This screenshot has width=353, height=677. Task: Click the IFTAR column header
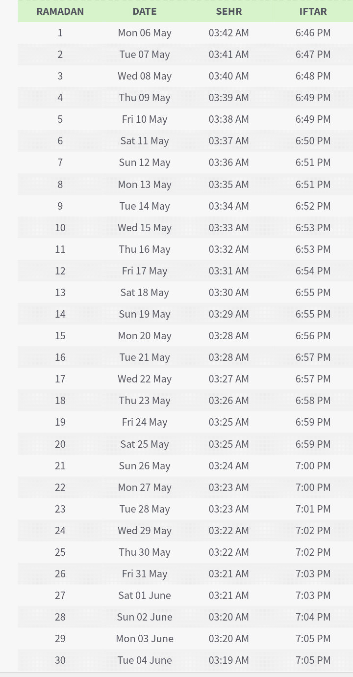313,11
